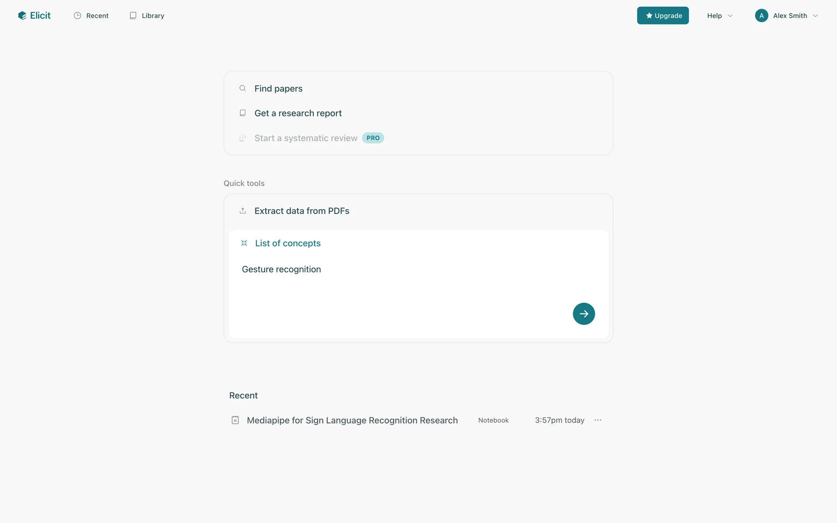837x523 pixels.
Task: Open the Recent nav item
Action: click(x=97, y=16)
